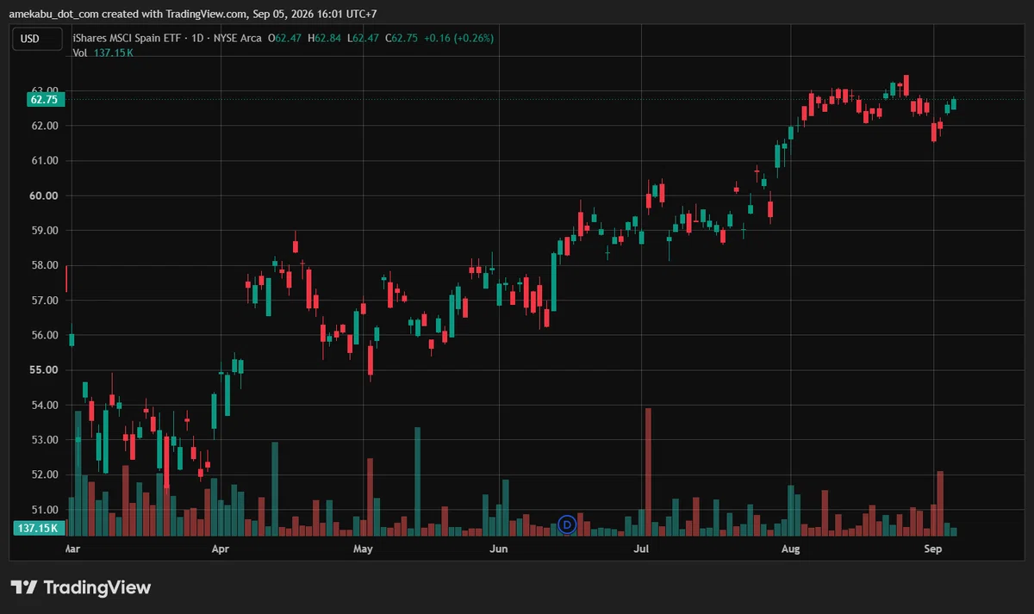
Task: Click the tallest red volume bar in July
Action: [648, 472]
